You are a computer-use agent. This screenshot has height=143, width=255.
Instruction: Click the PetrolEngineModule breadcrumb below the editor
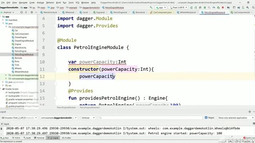[66, 108]
